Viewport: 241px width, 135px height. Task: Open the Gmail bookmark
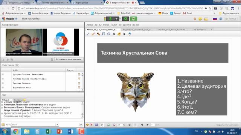tap(188, 13)
